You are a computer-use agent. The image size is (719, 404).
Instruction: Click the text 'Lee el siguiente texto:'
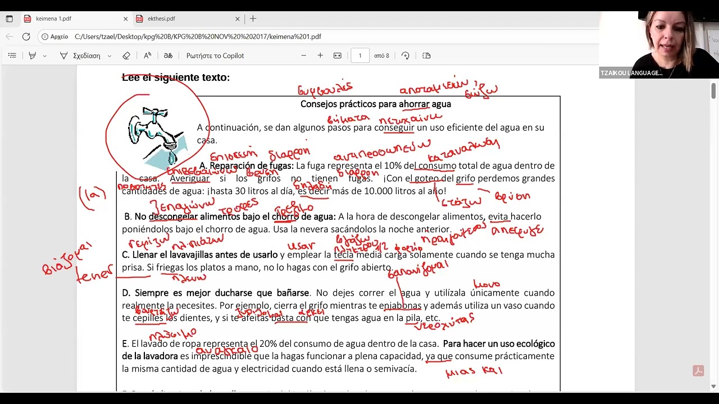click(176, 77)
